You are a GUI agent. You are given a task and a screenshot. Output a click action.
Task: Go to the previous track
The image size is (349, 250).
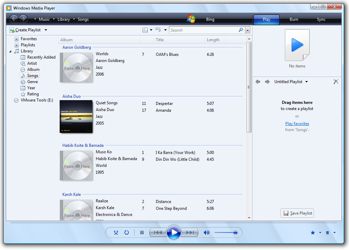pos(158,233)
